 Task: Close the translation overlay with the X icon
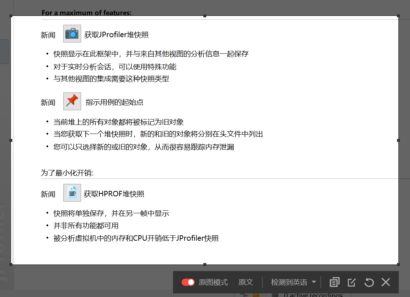click(x=386, y=282)
